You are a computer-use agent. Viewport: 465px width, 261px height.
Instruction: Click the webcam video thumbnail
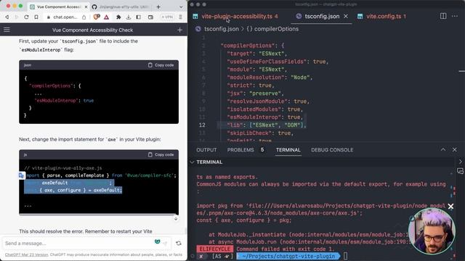432,231
